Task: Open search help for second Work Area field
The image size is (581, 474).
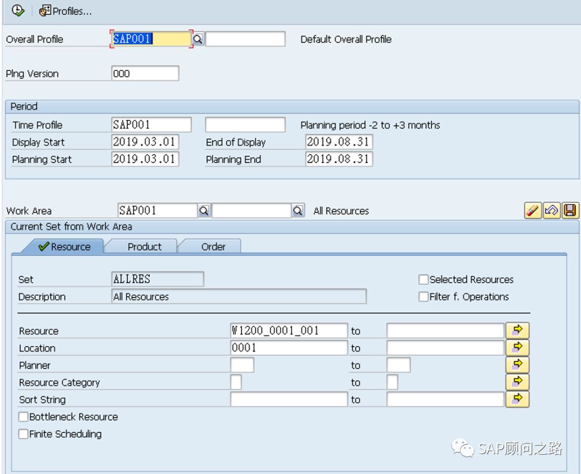Action: pos(297,211)
